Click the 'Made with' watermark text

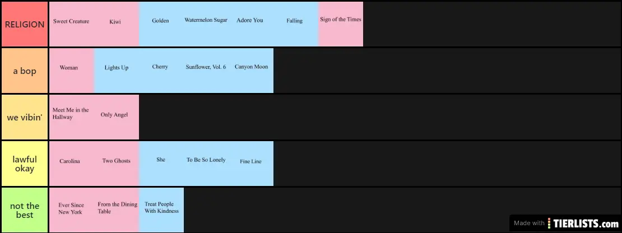[530, 223]
